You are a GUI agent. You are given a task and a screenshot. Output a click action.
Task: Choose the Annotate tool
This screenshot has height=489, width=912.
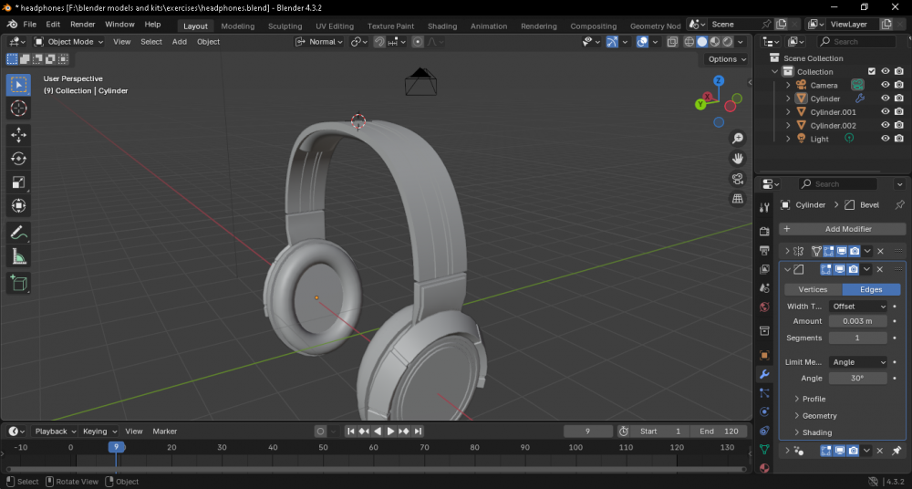(18, 233)
